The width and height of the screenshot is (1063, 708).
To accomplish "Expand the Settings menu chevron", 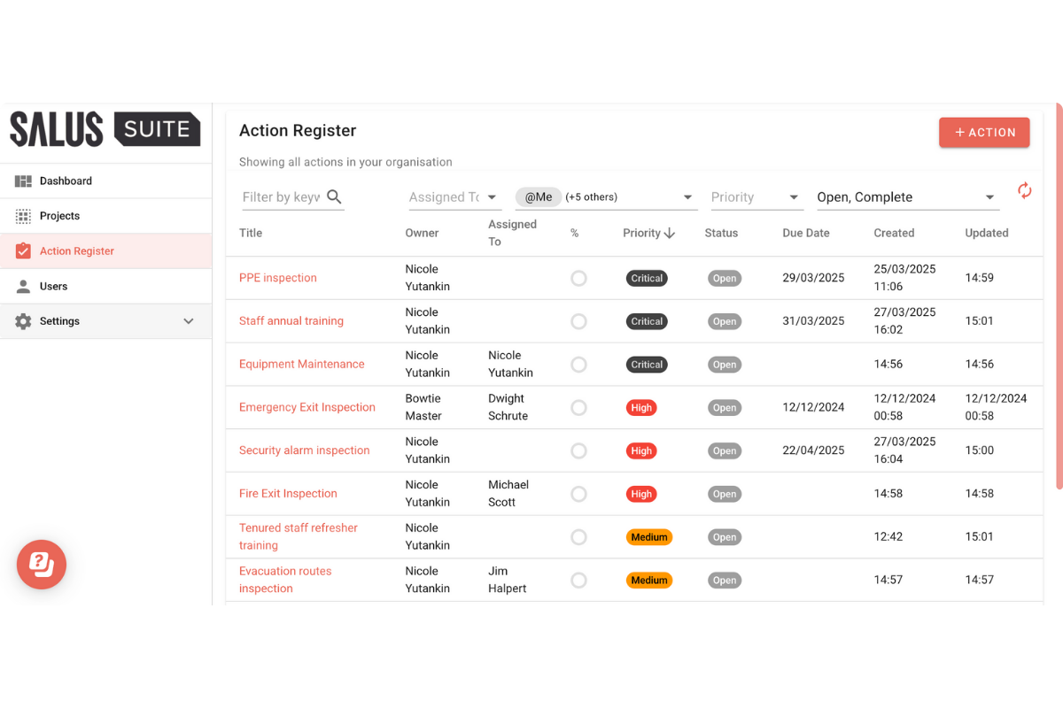I will 189,321.
